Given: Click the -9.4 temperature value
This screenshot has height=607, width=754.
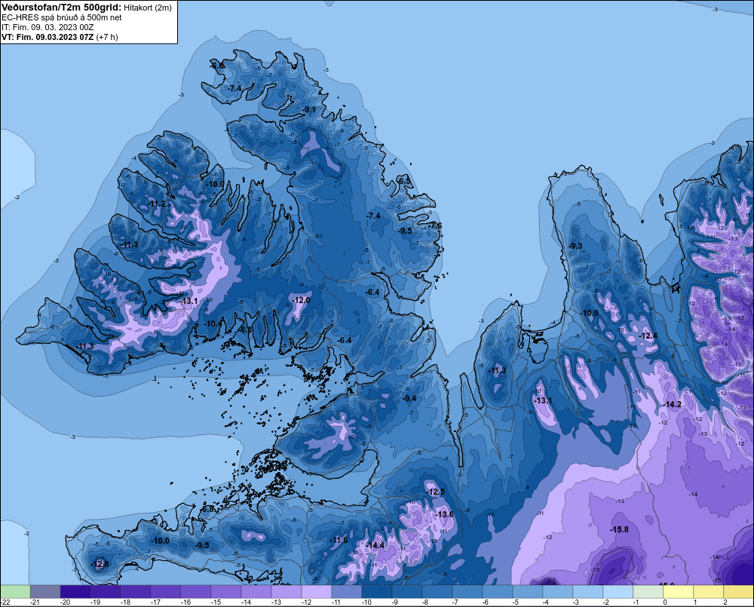Looking at the screenshot, I should [409, 398].
